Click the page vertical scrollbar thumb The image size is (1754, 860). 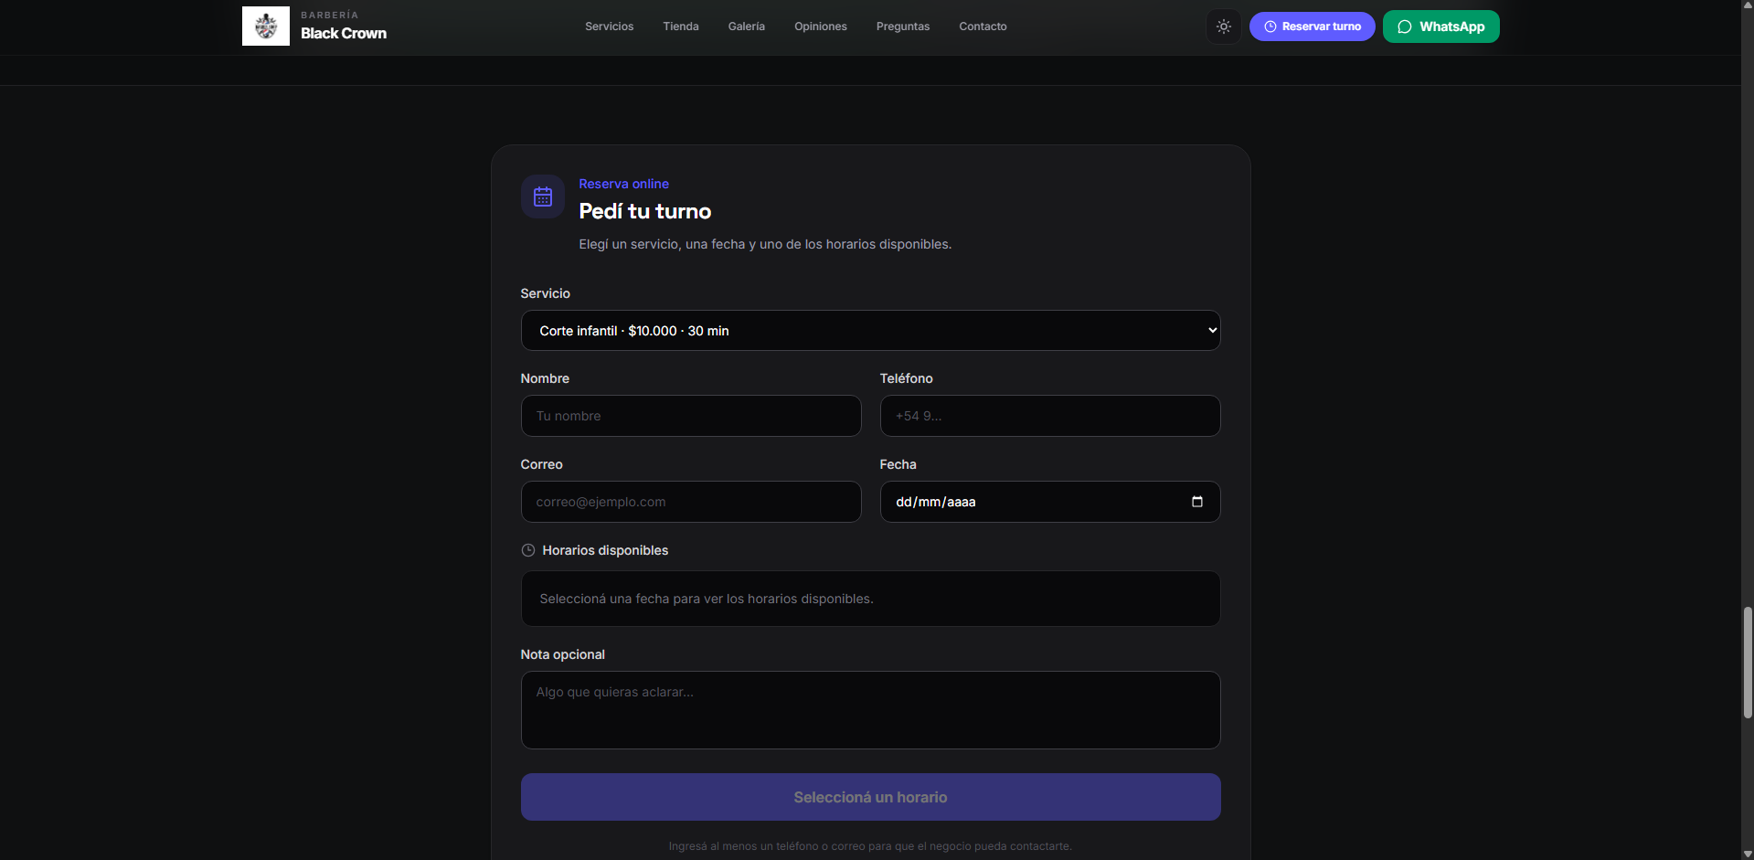tap(1748, 663)
